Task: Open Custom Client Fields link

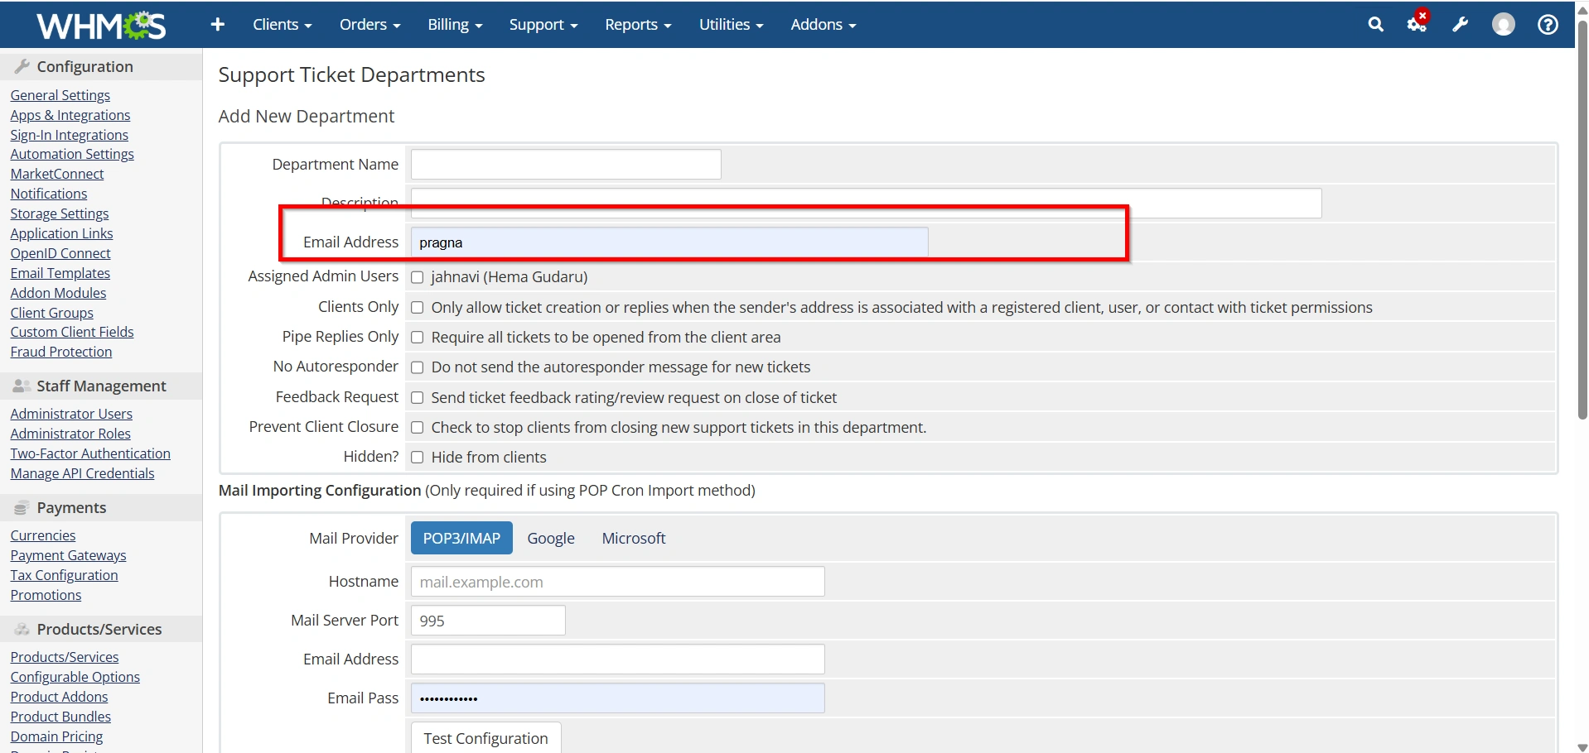Action: pyautogui.click(x=71, y=332)
